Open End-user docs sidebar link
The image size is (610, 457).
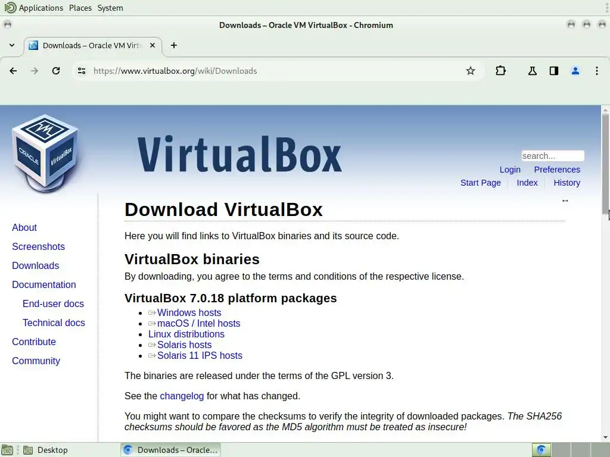point(53,303)
